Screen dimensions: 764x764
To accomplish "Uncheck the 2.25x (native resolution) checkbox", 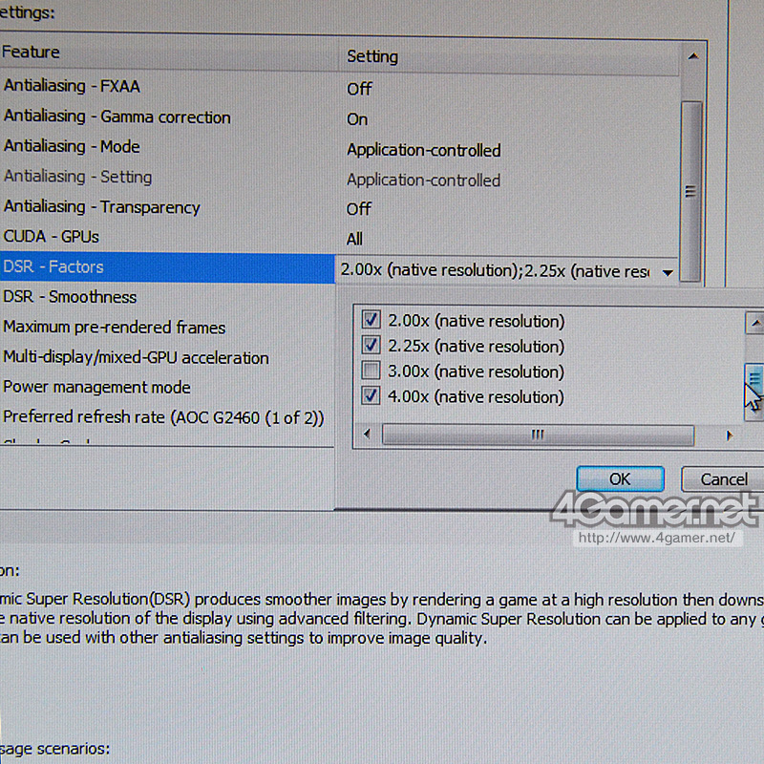I will (371, 345).
